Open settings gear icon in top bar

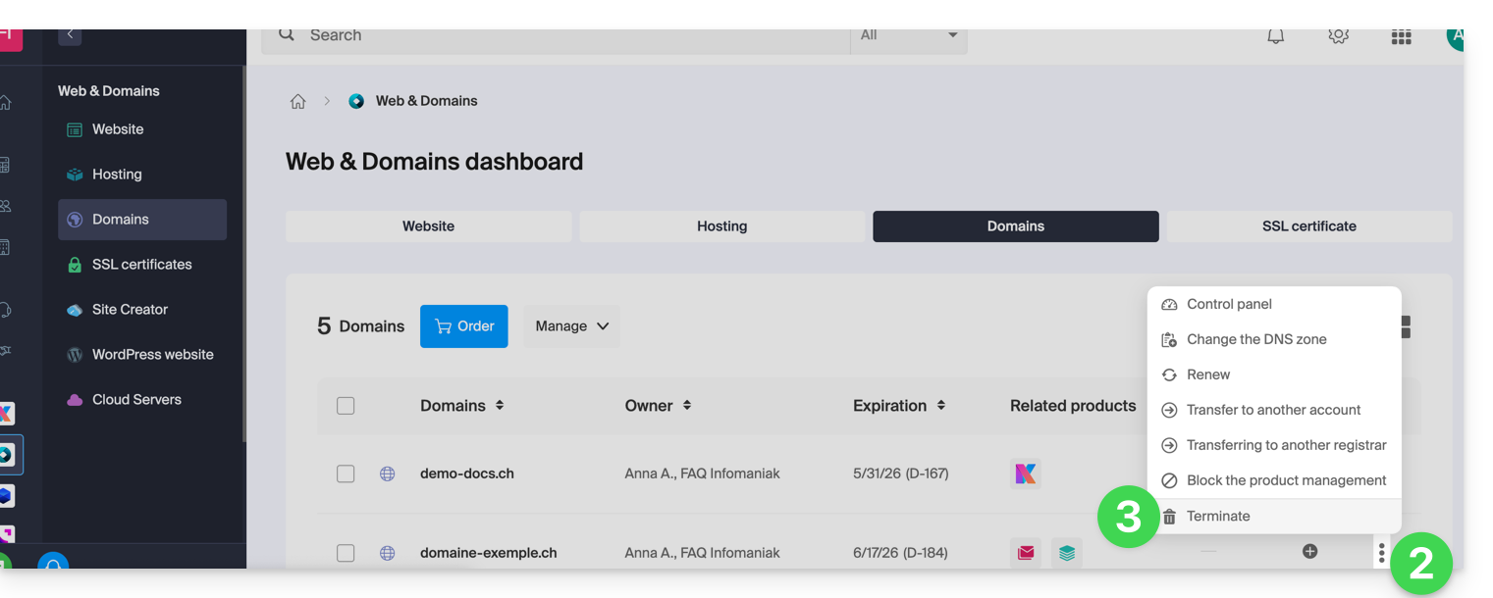coord(1338,36)
